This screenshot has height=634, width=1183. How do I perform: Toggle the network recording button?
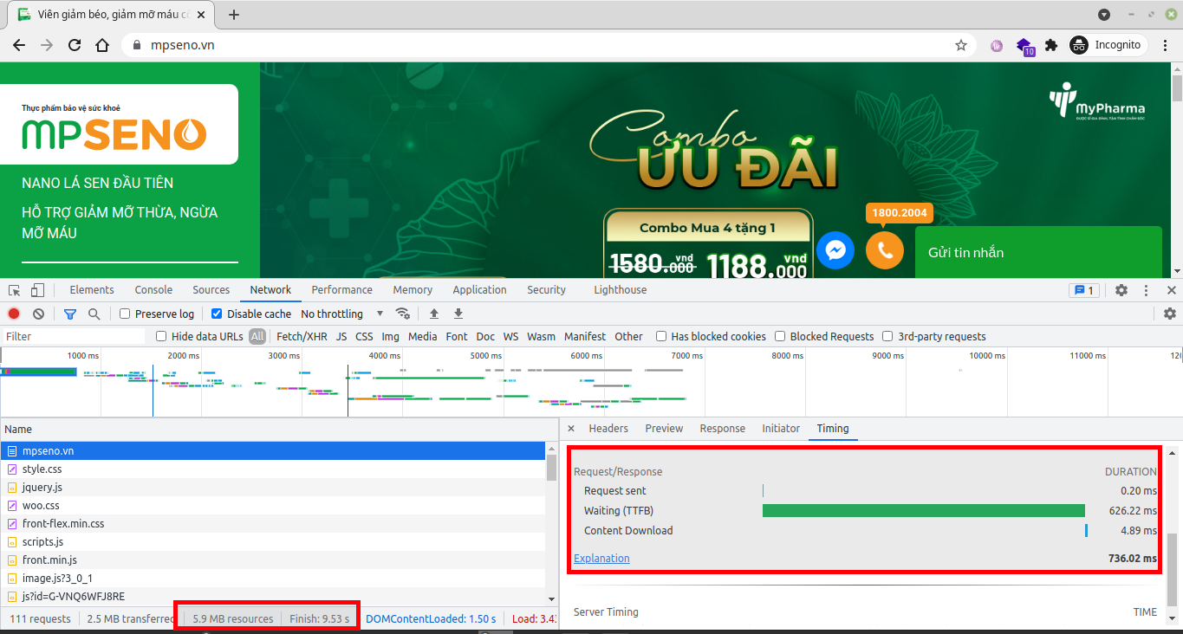14,314
